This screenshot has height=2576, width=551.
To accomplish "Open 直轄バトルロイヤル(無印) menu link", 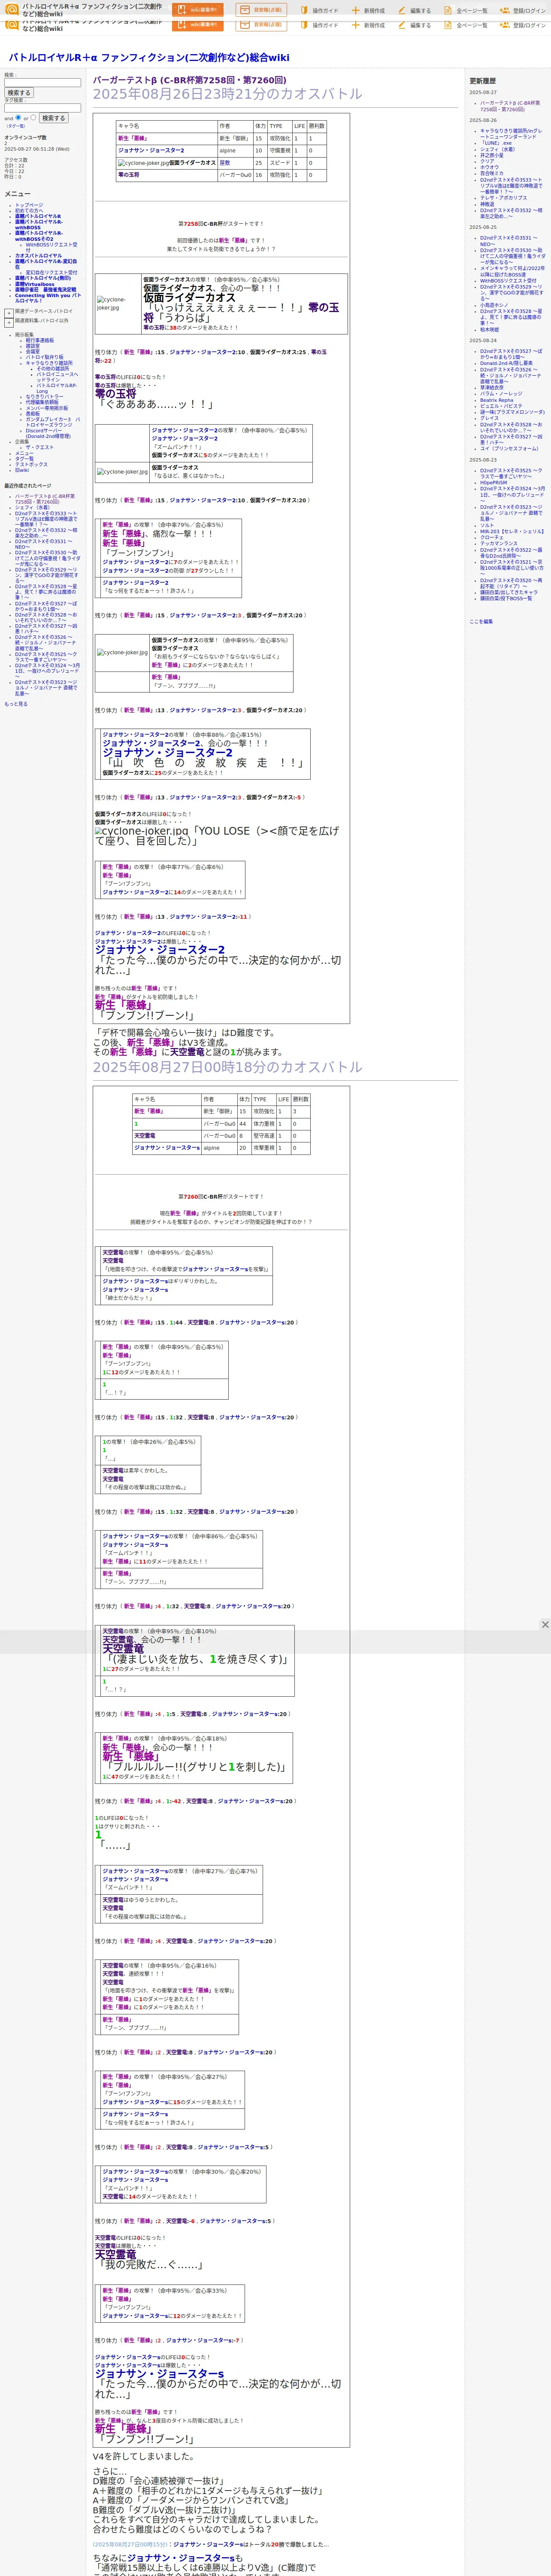I will point(43,278).
